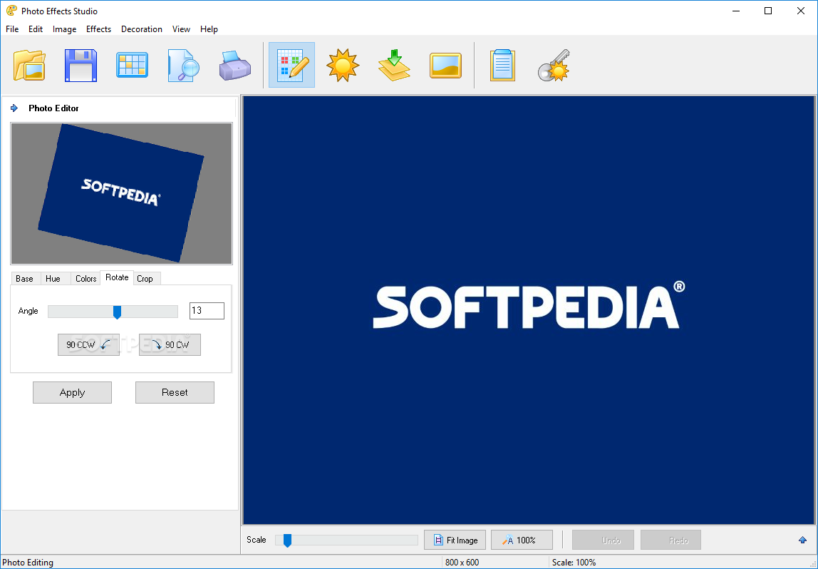
Task: Open the Decoration menu
Action: [141, 29]
